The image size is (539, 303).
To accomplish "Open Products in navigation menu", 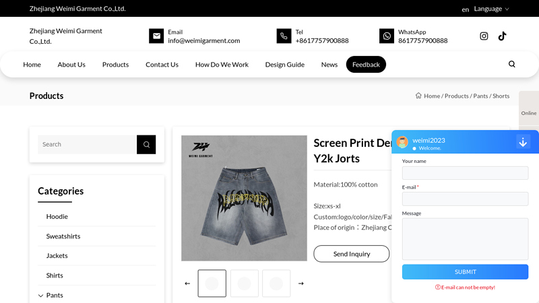I will 115,65.
